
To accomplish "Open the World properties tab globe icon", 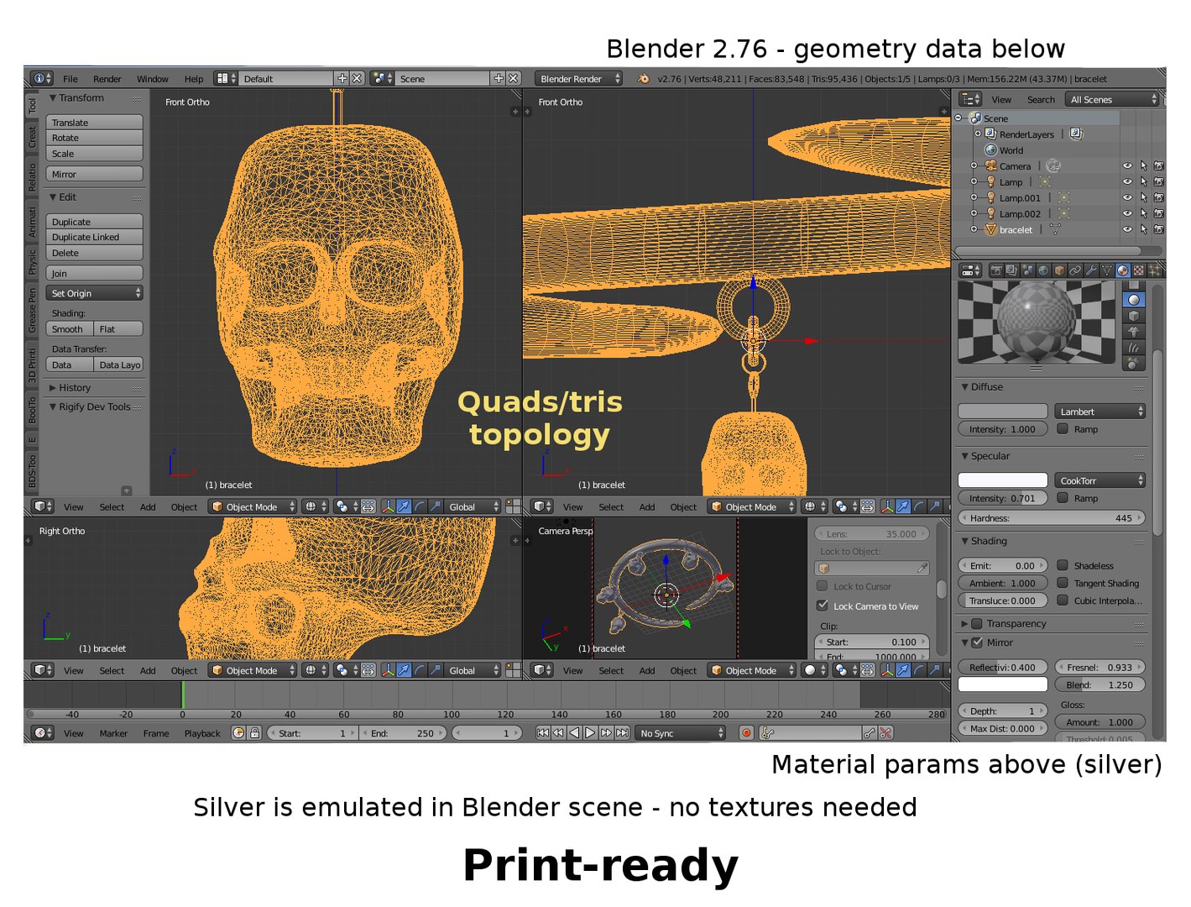I will (x=1043, y=270).
